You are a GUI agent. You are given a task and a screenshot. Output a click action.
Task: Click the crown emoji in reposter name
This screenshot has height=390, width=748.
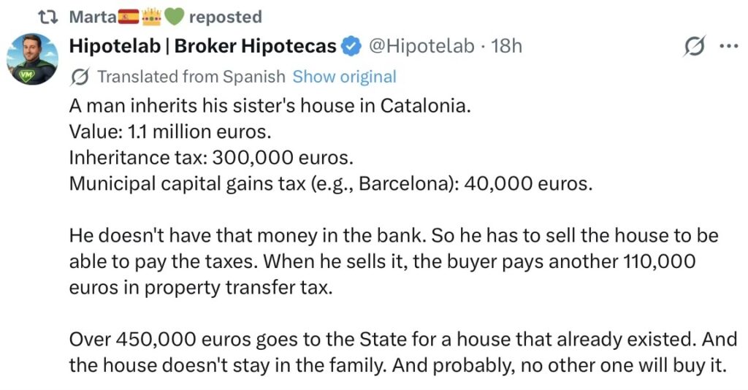coord(150,16)
